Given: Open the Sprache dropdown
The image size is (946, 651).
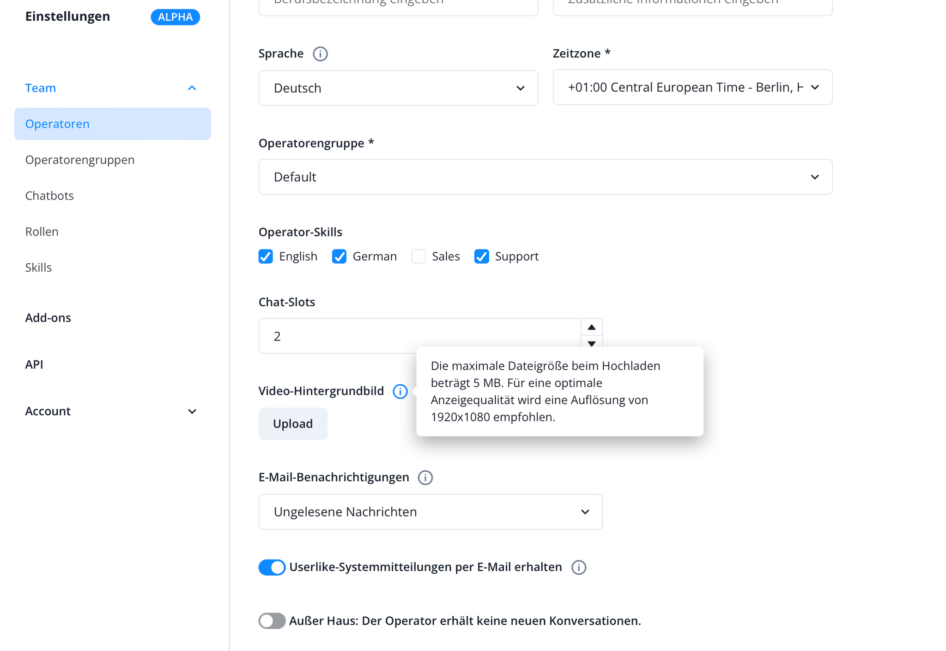Looking at the screenshot, I should [x=398, y=88].
